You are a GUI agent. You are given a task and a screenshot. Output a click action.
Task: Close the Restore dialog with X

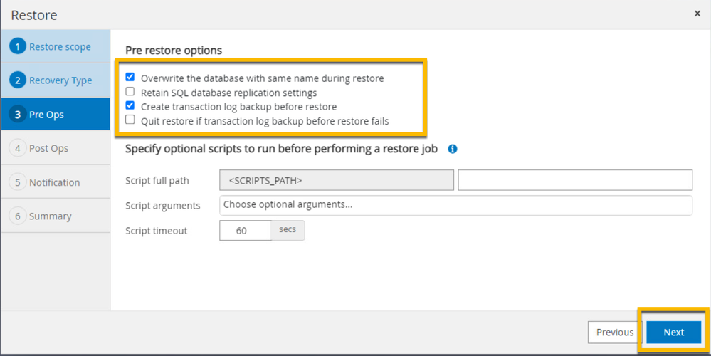tap(697, 14)
